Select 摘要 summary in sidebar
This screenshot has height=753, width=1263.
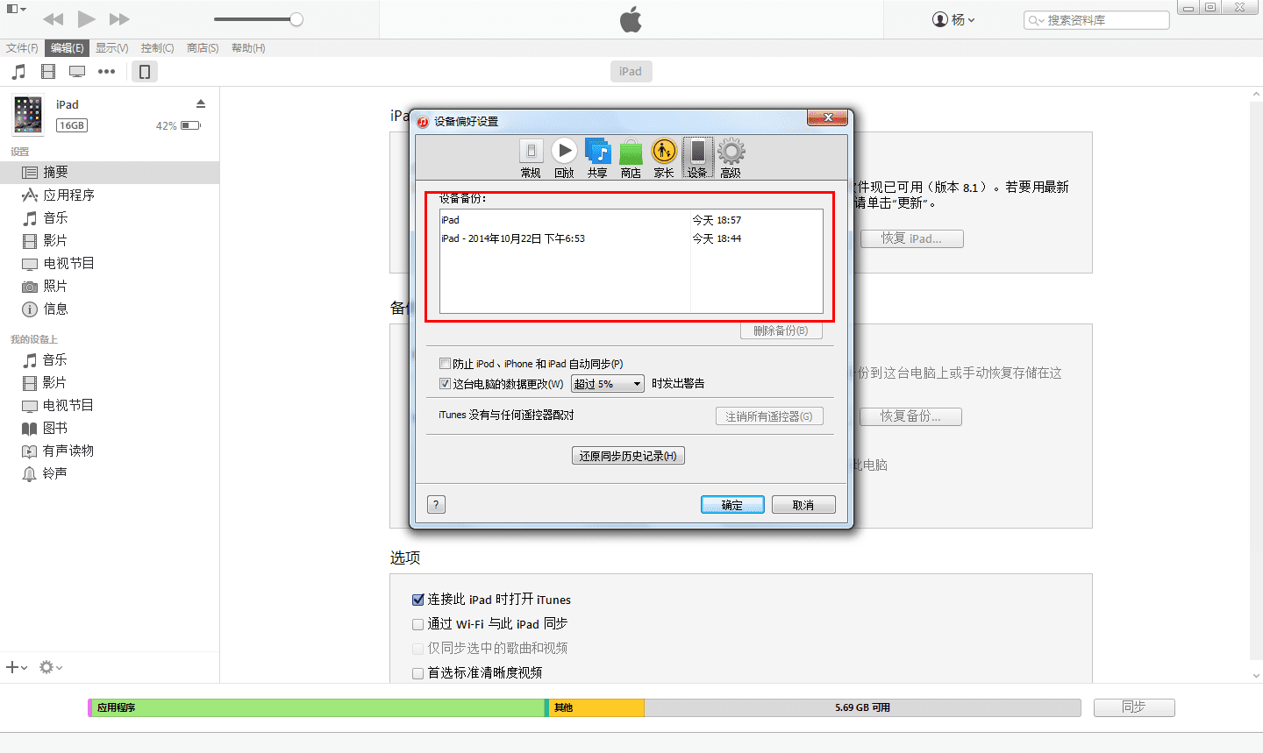click(x=110, y=173)
